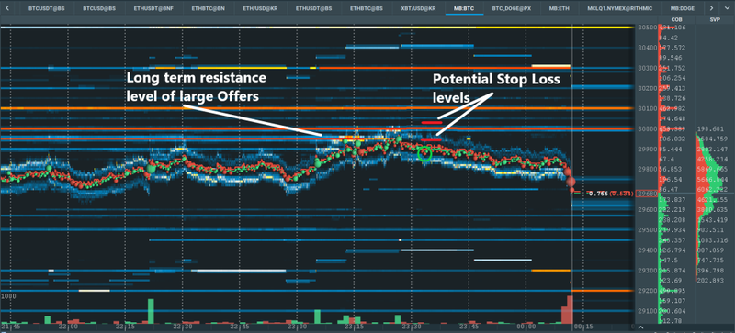Click the orange liquidity line at 30100
The image size is (735, 333).
tap(317, 108)
